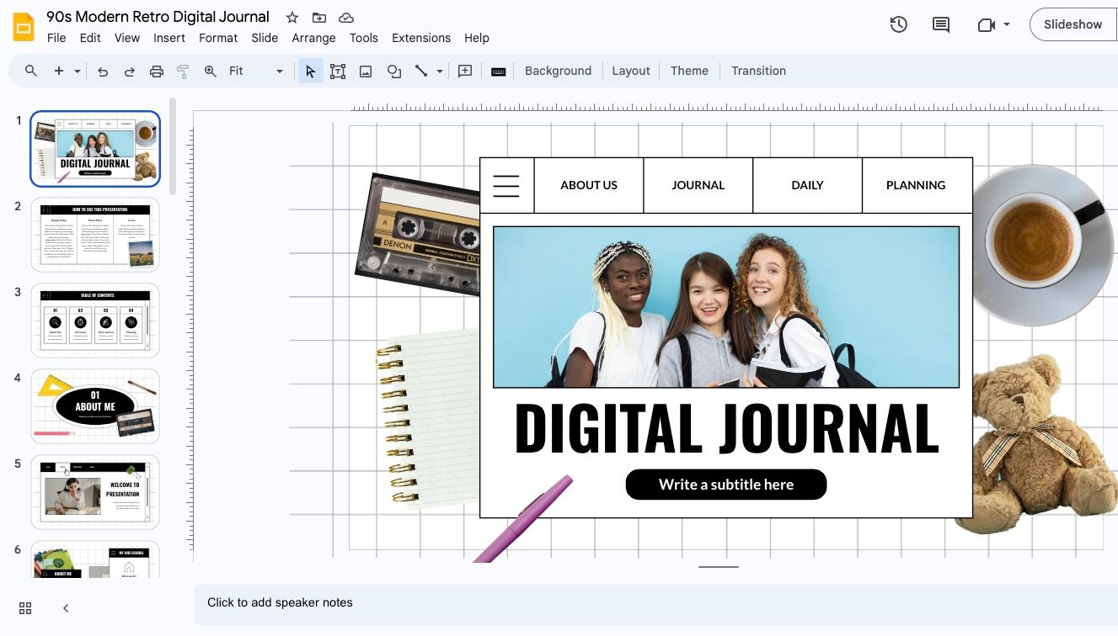Switch to grid view of slides

coord(24,607)
